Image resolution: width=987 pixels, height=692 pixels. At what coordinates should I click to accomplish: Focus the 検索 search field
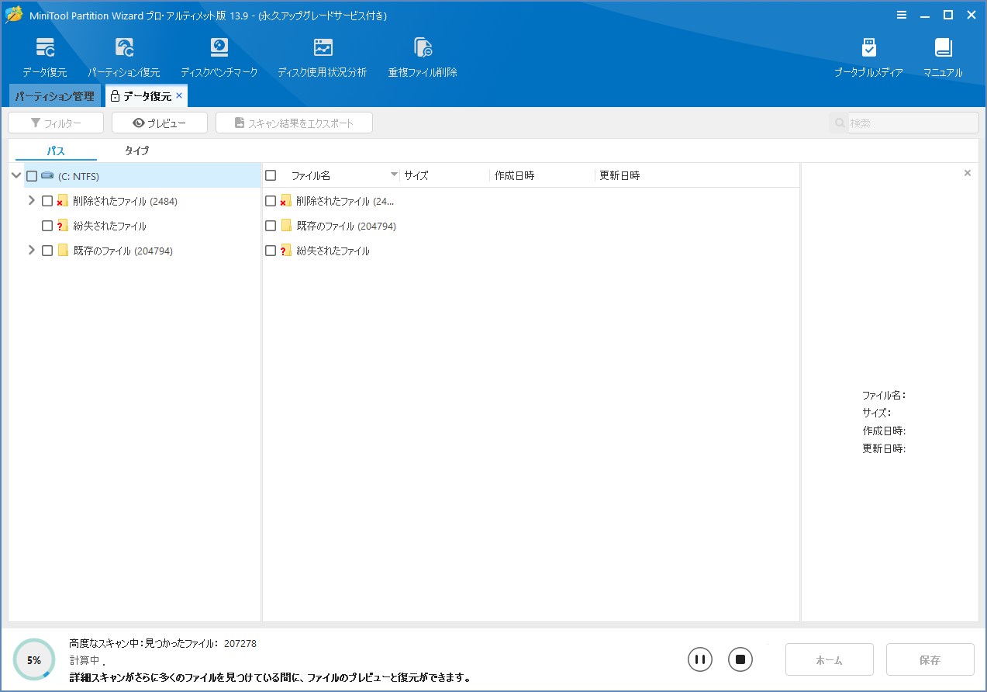tap(913, 123)
